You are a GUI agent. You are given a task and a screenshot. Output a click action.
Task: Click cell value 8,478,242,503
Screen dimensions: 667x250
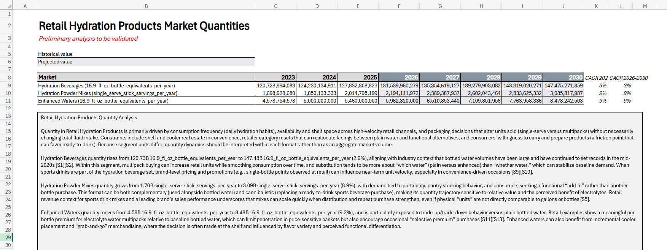point(563,101)
